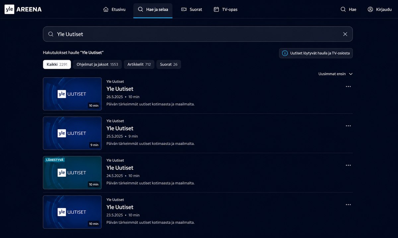Click the series label above the 26.5.2025 title
Viewport: 398px width, 238px height.
115,82
